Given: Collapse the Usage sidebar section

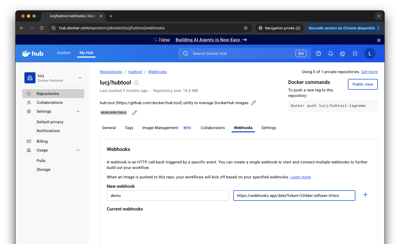Looking at the screenshot, I should pos(78,150).
